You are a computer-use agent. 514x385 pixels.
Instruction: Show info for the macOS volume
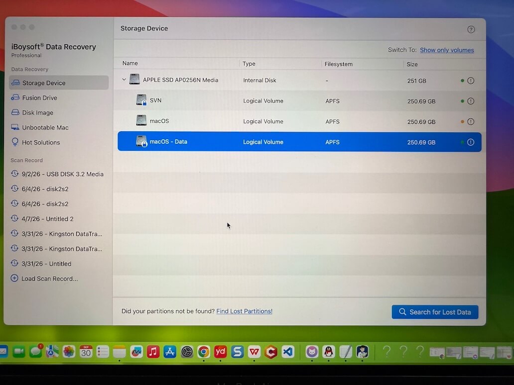(x=471, y=122)
